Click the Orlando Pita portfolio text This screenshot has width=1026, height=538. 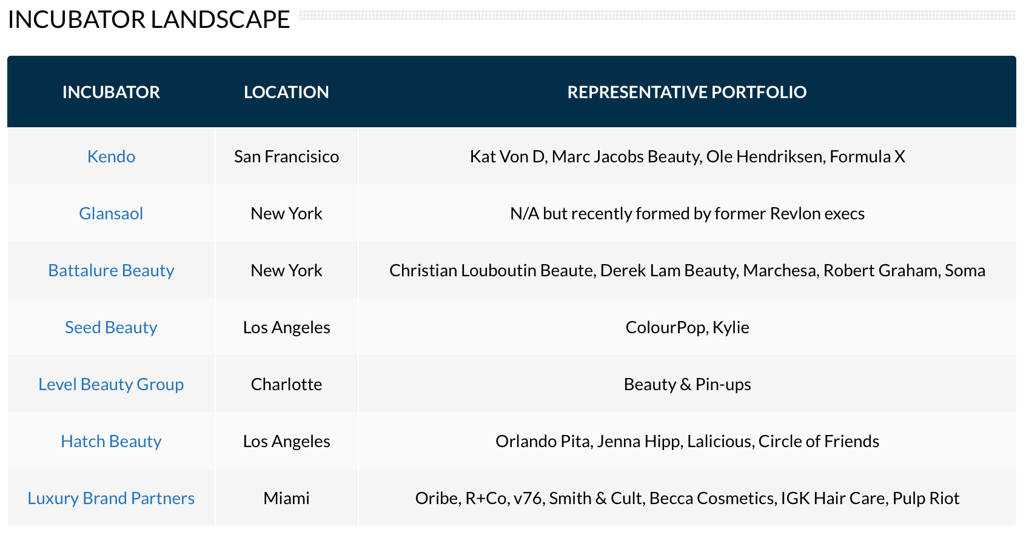[x=543, y=441]
